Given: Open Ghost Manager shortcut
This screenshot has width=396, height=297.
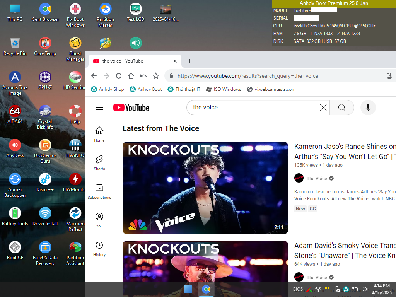Looking at the screenshot, I should coord(75,49).
